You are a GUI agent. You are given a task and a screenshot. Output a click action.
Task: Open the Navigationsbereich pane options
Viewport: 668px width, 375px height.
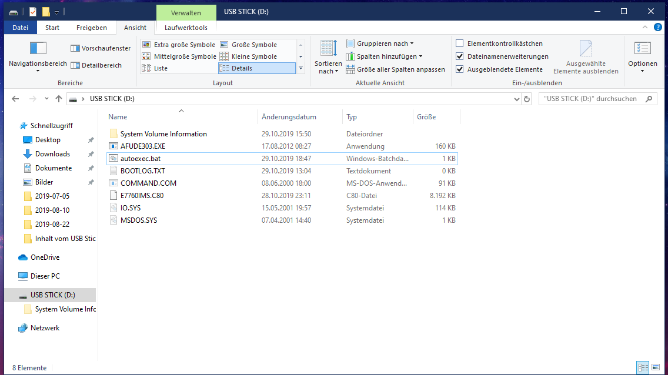(x=38, y=57)
